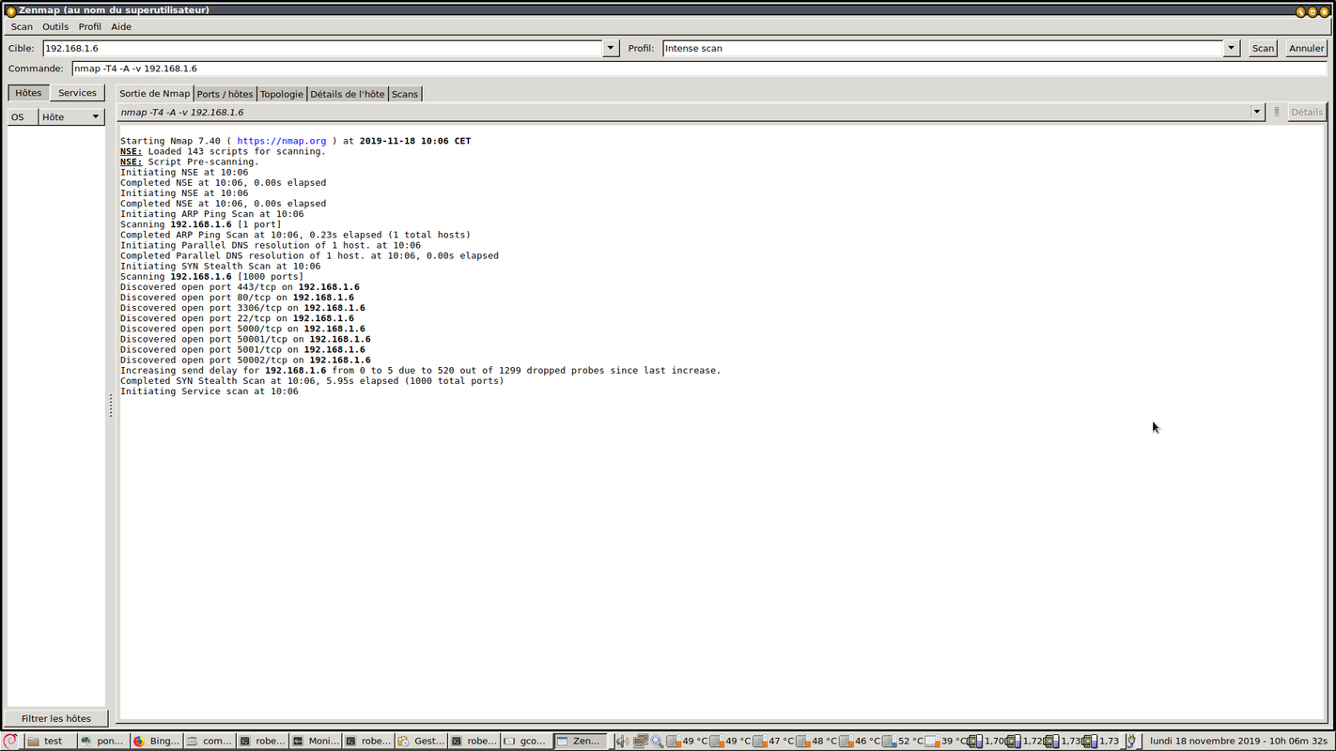Cancel the scan with Annuler button
This screenshot has height=751, width=1336.
point(1306,48)
